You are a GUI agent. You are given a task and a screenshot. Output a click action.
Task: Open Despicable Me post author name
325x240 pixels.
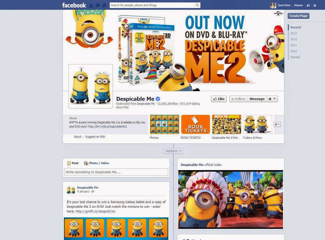coord(88,188)
